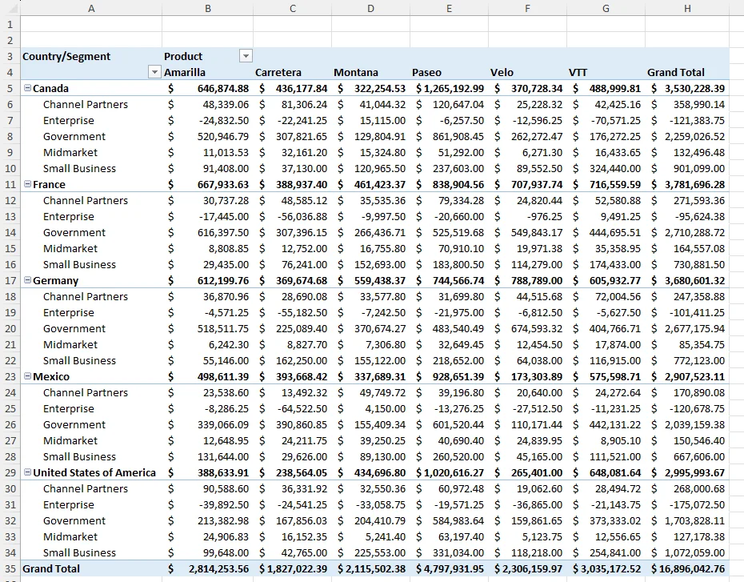Select the Grand Total column heading
This screenshot has height=582, width=744.
tap(687, 72)
